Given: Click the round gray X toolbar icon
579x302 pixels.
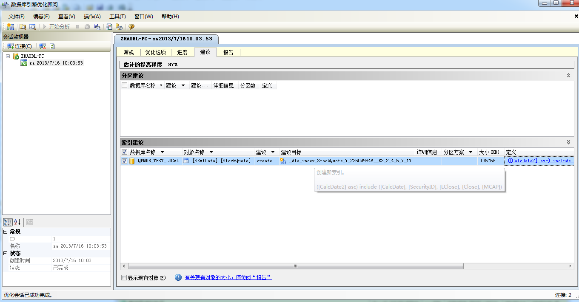Looking at the screenshot, I should point(87,27).
